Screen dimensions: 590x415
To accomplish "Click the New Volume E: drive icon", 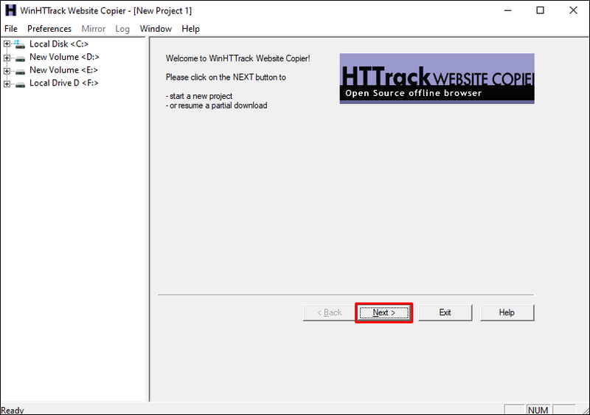I will [21, 71].
